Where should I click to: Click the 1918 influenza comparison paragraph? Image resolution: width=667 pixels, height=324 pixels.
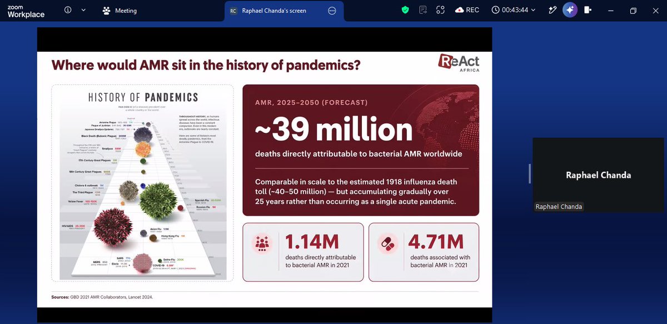click(x=356, y=192)
